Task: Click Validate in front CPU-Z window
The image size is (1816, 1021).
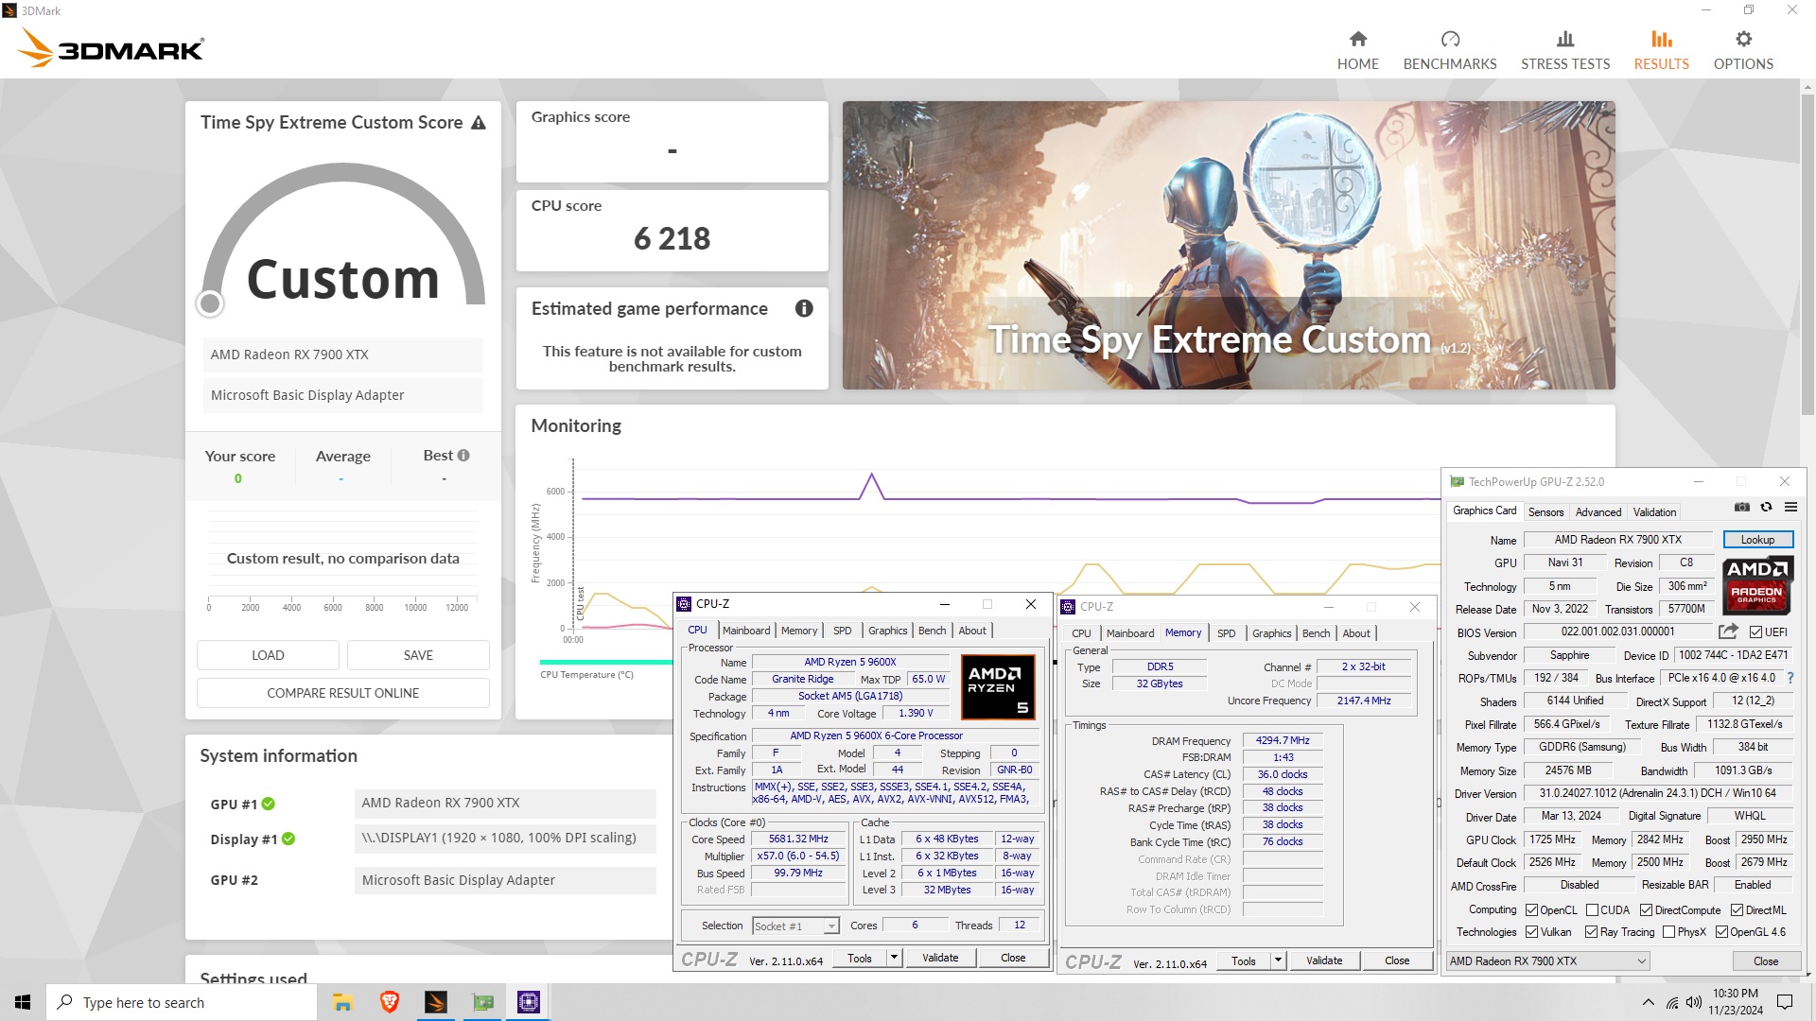Action: (940, 958)
